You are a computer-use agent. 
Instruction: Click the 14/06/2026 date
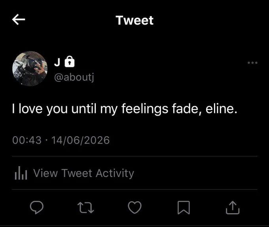[x=80, y=140]
